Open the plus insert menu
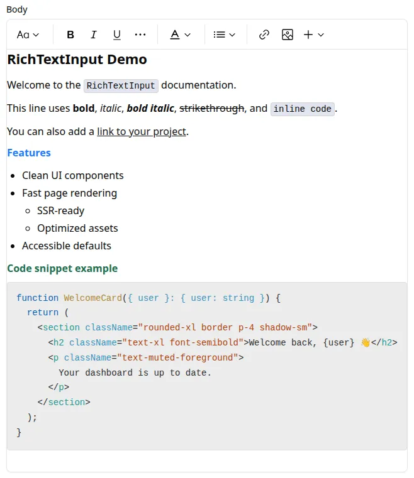The height and width of the screenshot is (478, 414). 314,35
